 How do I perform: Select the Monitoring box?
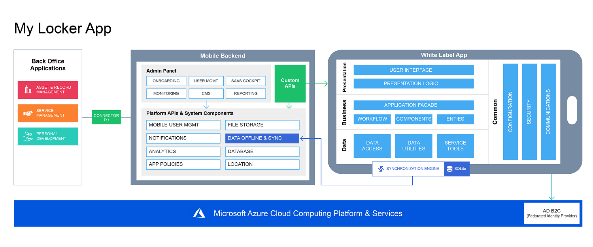(166, 93)
